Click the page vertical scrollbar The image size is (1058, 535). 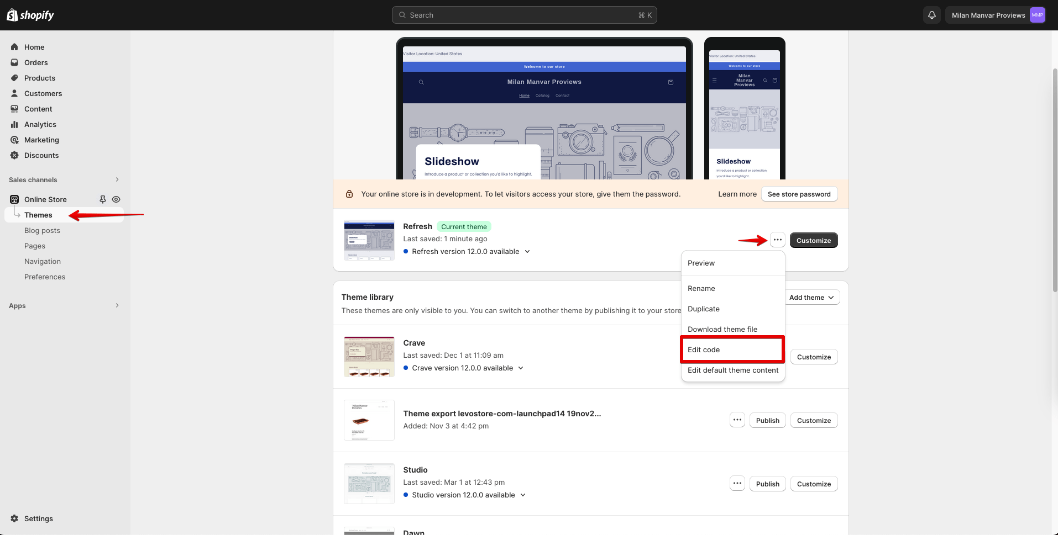(x=1054, y=179)
